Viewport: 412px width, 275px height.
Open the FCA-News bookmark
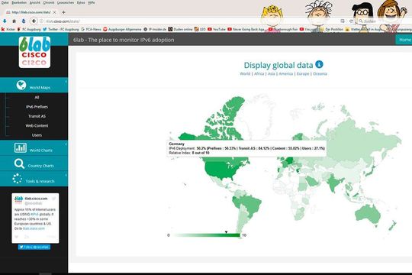(x=91, y=29)
